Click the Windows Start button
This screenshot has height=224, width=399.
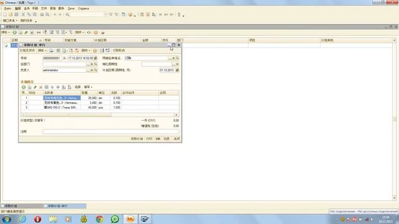click(7, 219)
